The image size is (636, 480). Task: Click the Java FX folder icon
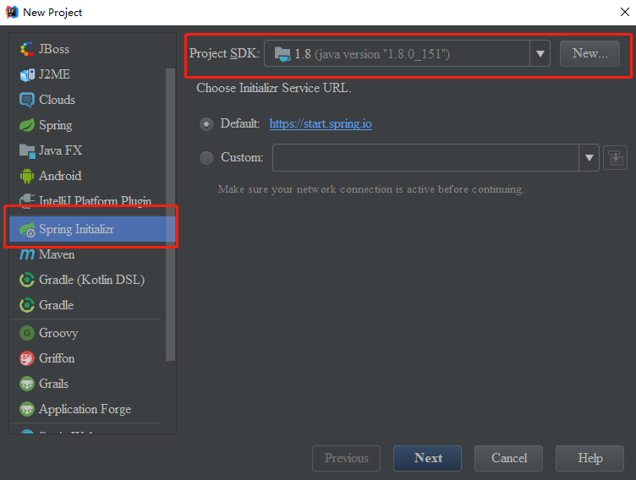[x=27, y=150]
